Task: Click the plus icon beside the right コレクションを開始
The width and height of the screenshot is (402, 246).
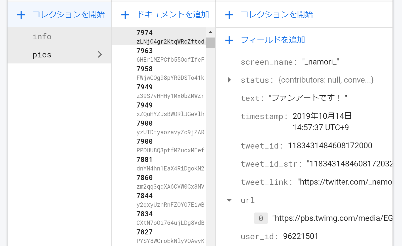Action: coord(229,15)
